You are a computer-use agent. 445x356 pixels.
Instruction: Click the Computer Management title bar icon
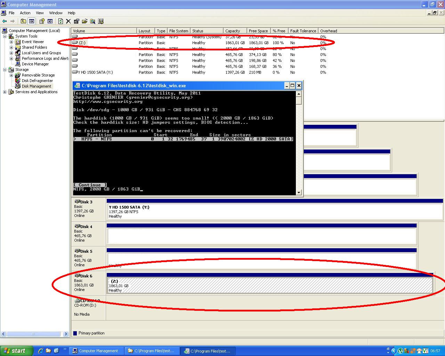[3, 5]
